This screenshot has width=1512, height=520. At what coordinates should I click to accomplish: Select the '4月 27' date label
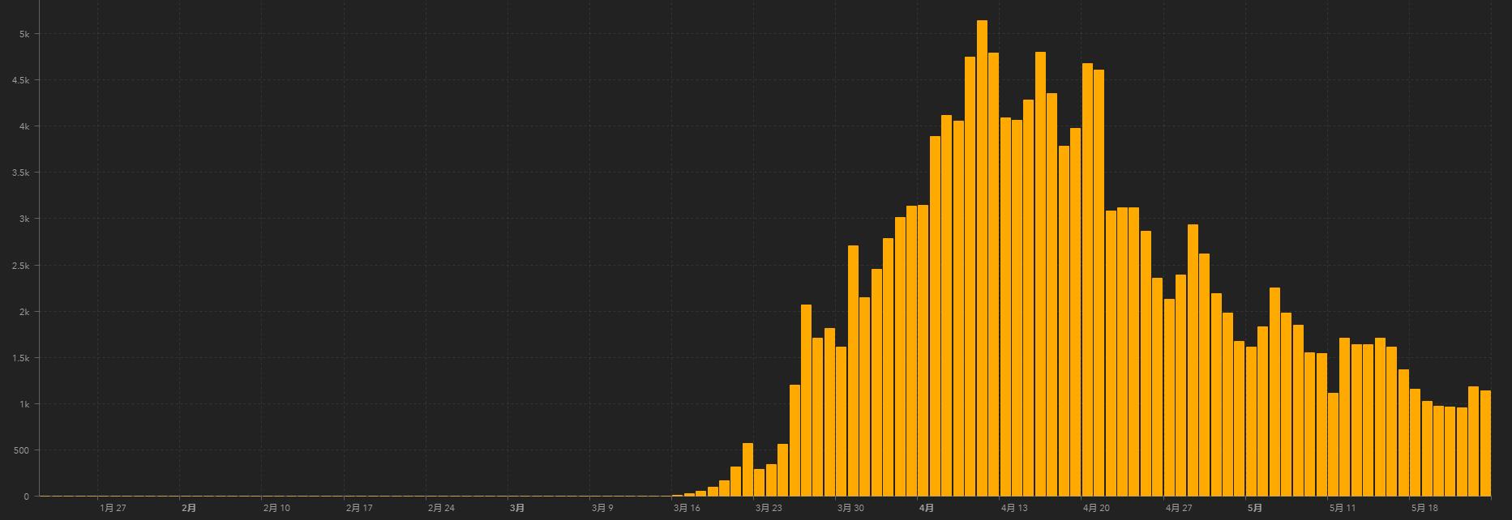[x=1178, y=508]
